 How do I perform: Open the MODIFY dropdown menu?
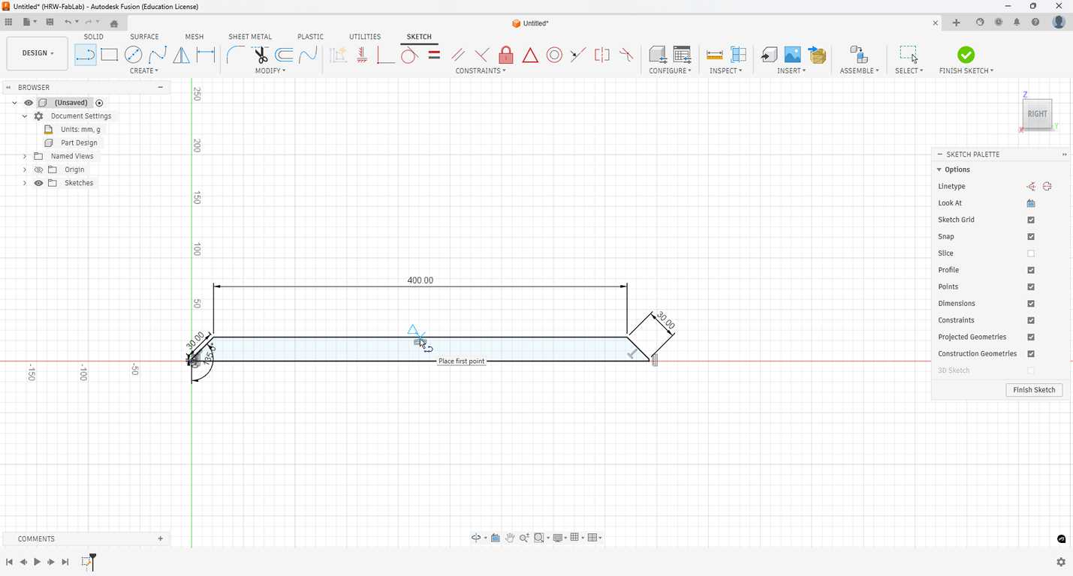pos(270,70)
